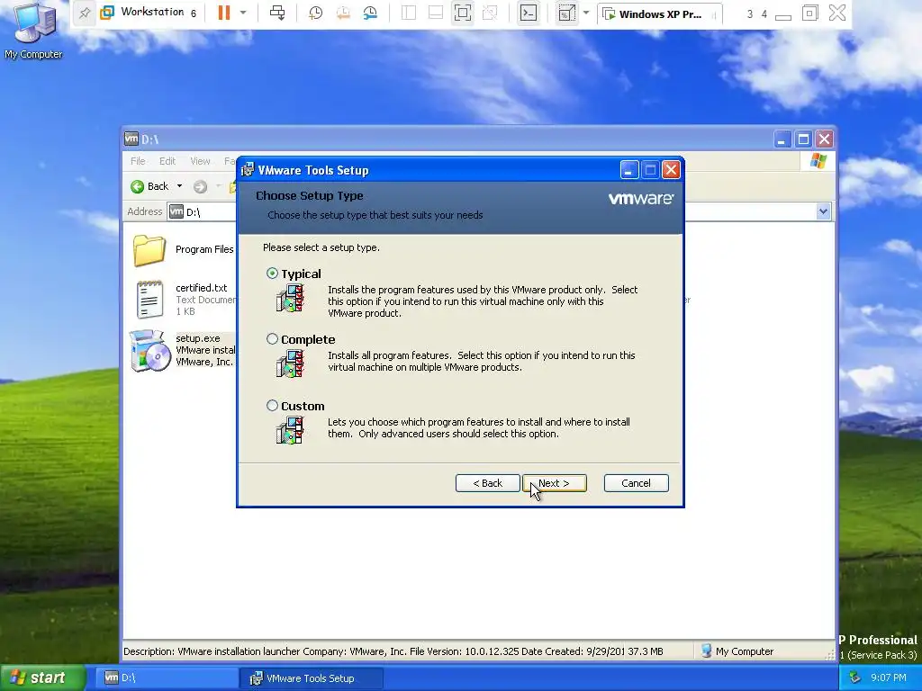Select the certified.txt file icon

[149, 300]
